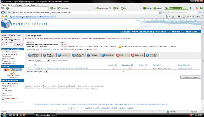204x117 pixels.
Task: Click the Vider button
Action: coord(123,55)
